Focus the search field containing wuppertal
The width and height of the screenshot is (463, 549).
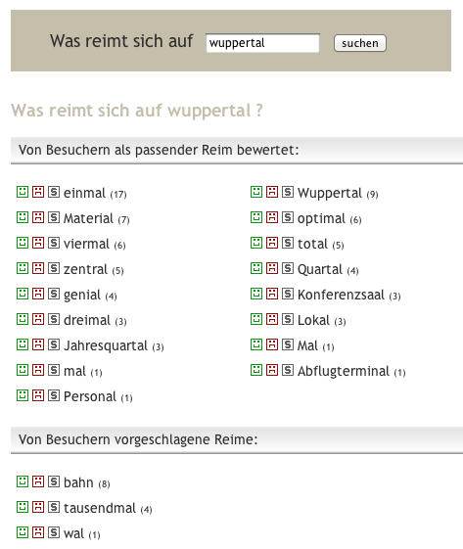[262, 43]
